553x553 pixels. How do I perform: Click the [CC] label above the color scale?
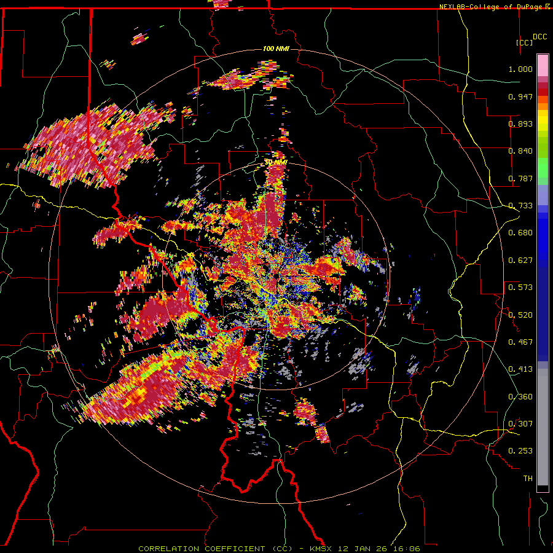click(x=524, y=42)
